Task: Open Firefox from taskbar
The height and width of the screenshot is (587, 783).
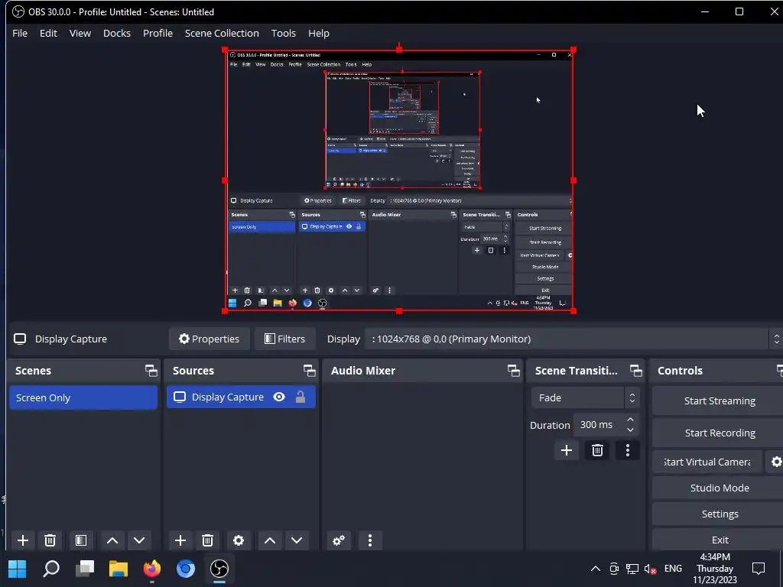Action: 152,569
